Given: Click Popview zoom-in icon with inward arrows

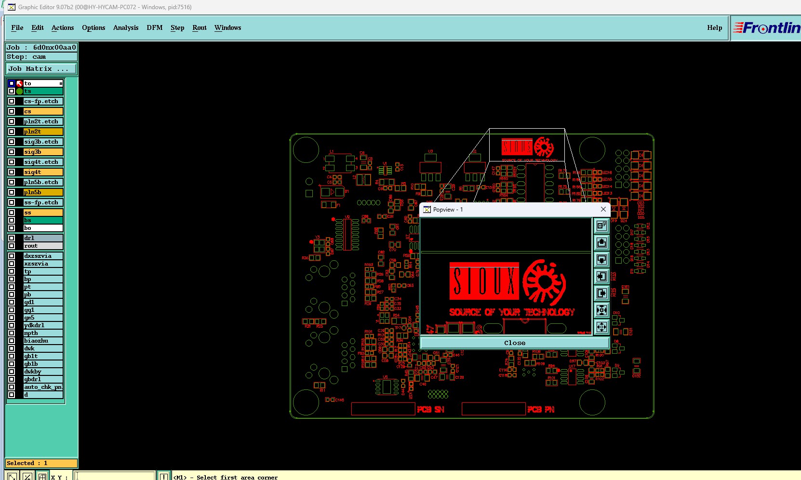Looking at the screenshot, I should pos(601,310).
